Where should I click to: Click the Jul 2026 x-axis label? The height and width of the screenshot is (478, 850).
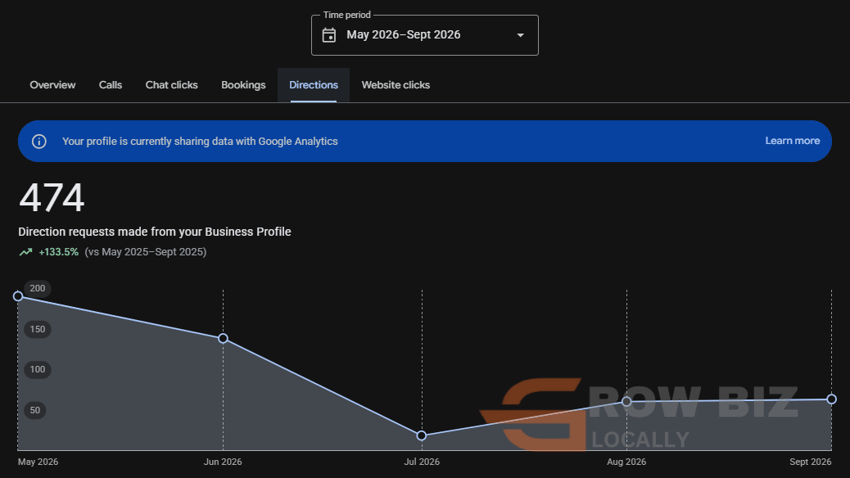coord(422,462)
